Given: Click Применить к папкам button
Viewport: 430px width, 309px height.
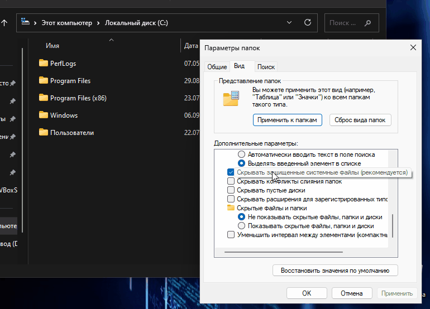Looking at the screenshot, I should 287,120.
